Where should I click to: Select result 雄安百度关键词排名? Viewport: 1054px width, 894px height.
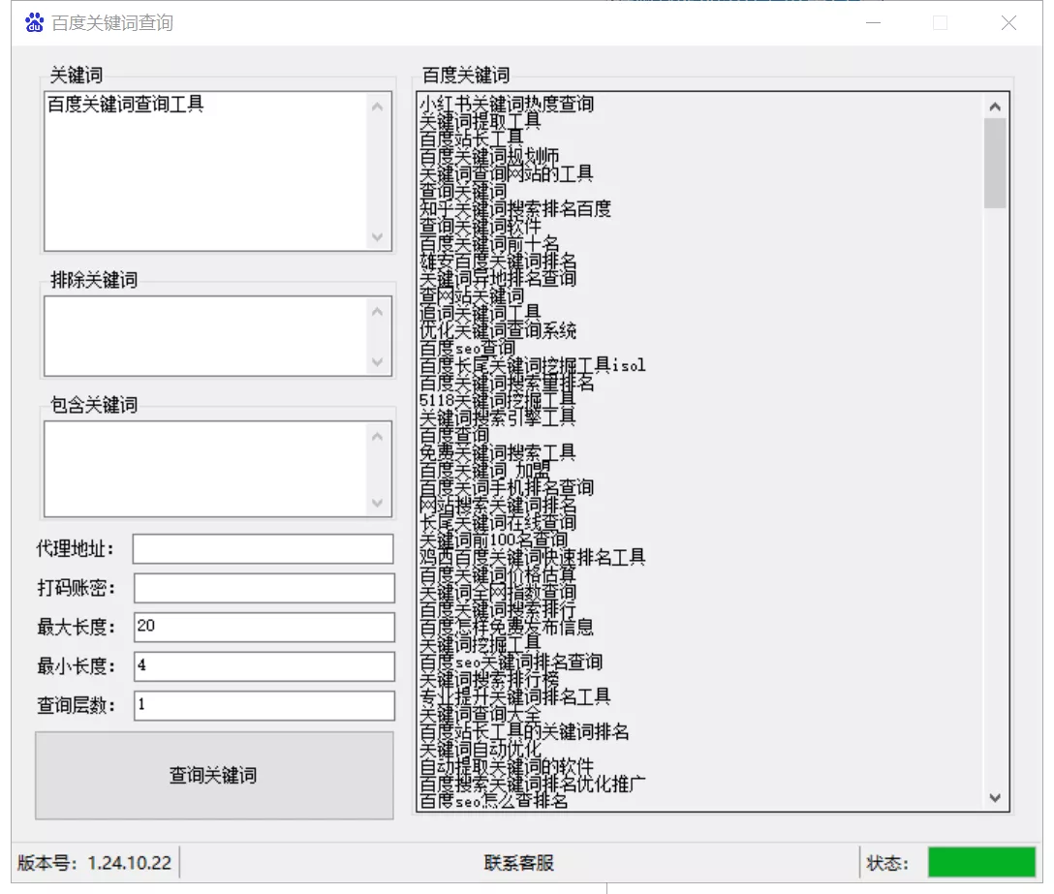(498, 262)
